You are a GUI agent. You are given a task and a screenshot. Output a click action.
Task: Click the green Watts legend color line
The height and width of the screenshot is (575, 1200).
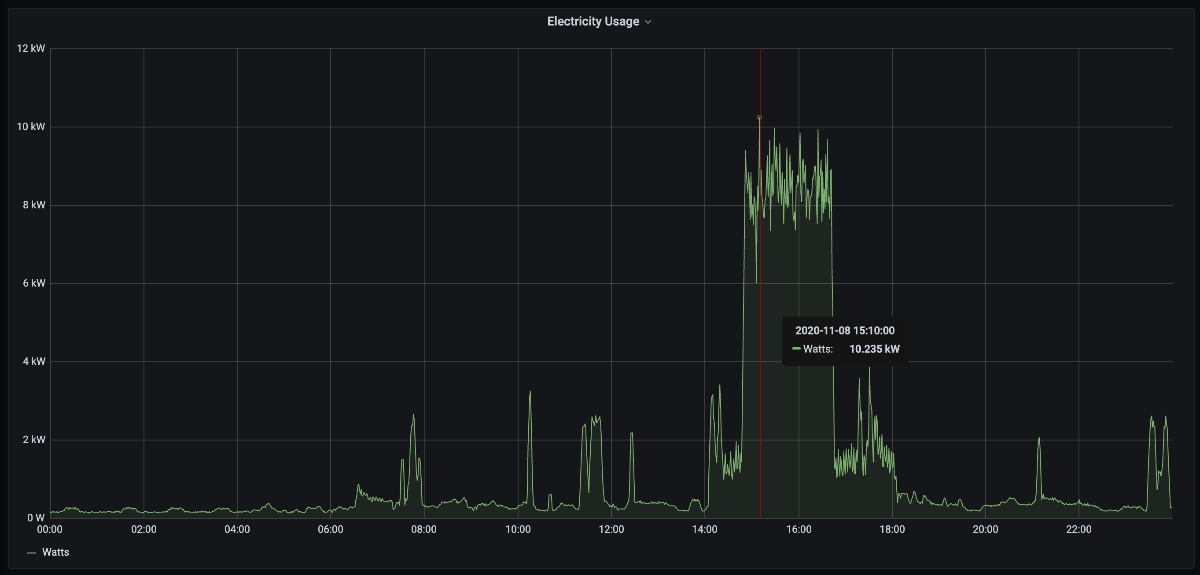[x=32, y=553]
